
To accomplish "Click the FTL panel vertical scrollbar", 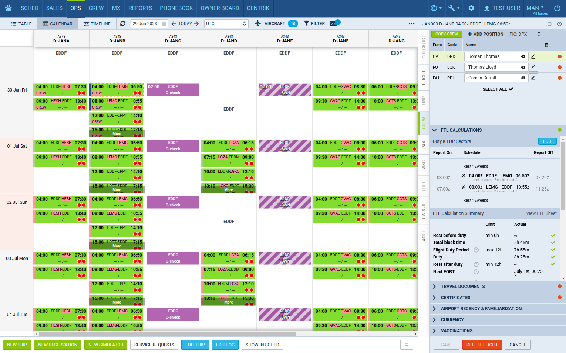I will (563, 175).
